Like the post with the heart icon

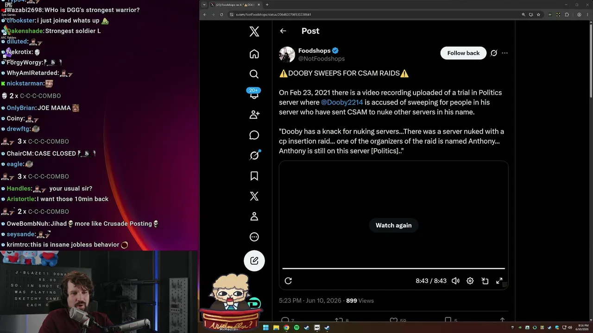pos(393,320)
